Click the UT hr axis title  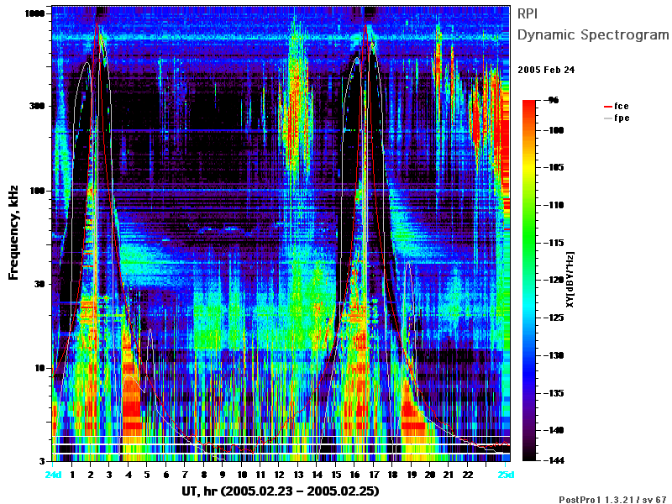point(281,491)
